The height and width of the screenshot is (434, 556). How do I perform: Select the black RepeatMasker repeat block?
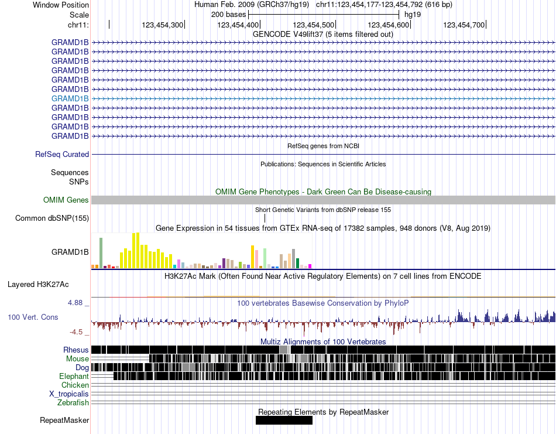pyautogui.click(x=284, y=420)
